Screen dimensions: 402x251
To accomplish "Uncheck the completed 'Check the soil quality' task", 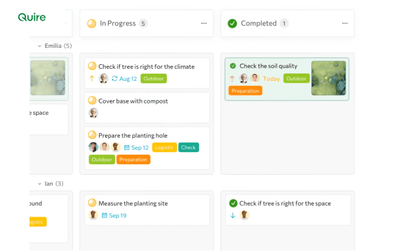I will point(233,66).
